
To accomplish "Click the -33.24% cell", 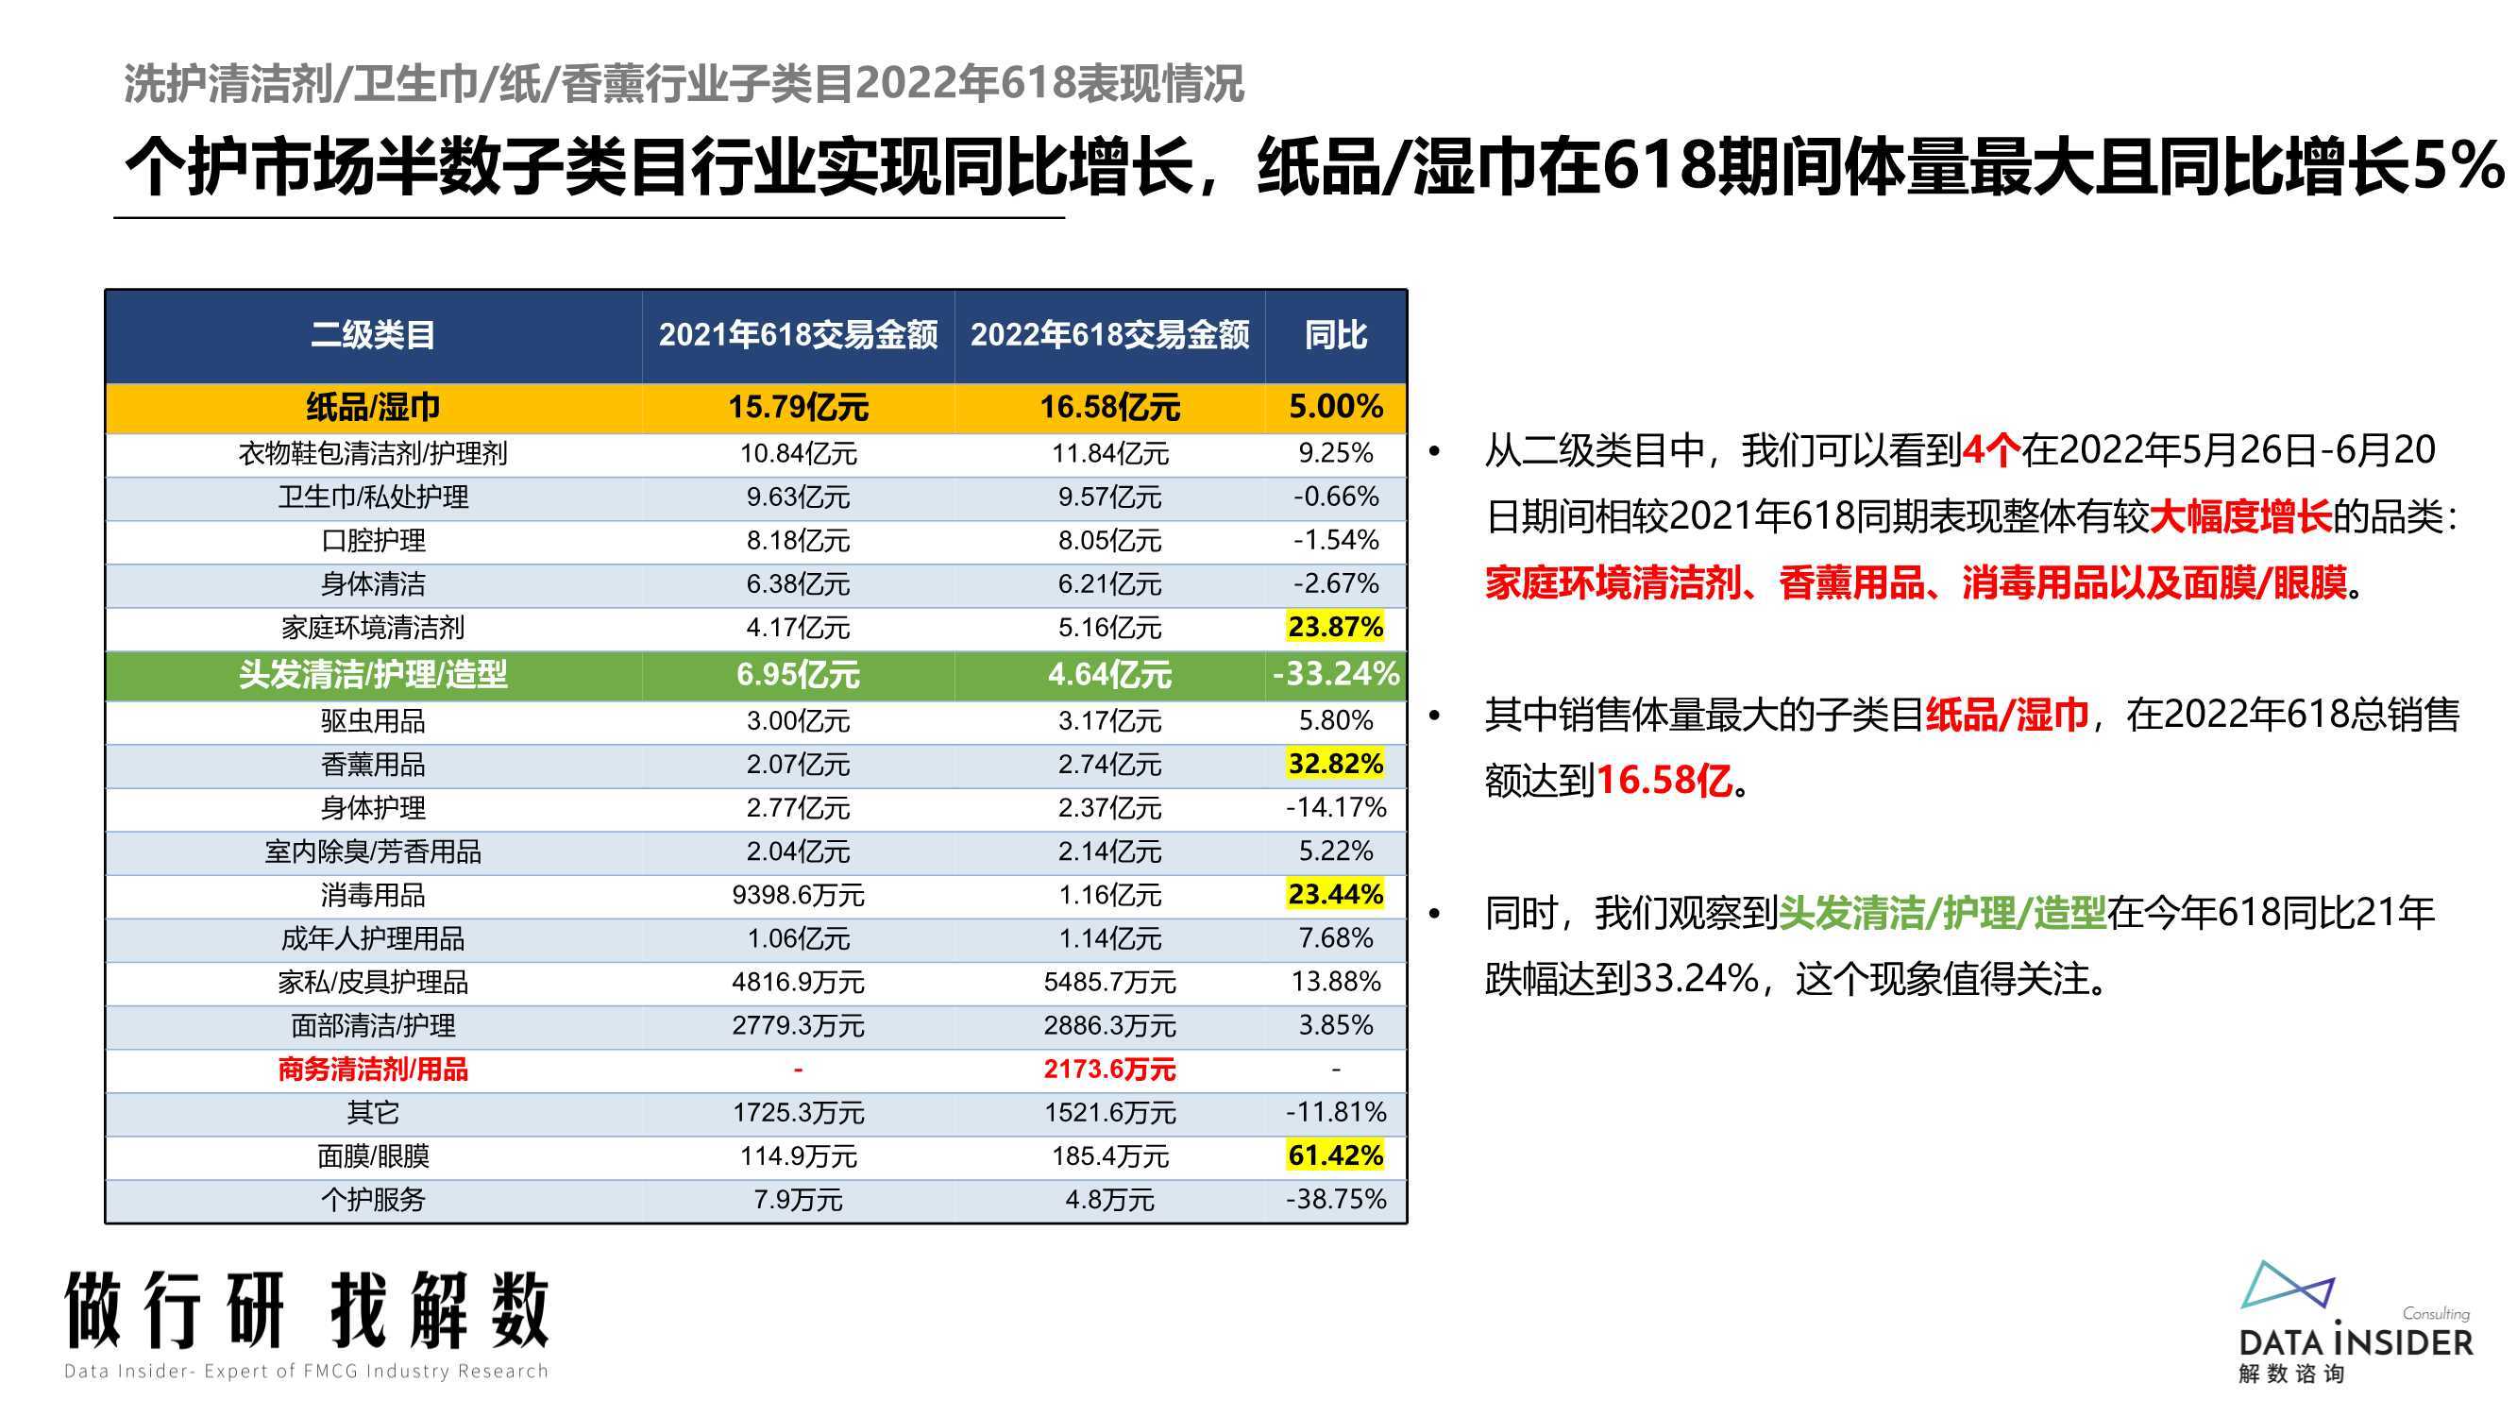I will tap(1336, 673).
